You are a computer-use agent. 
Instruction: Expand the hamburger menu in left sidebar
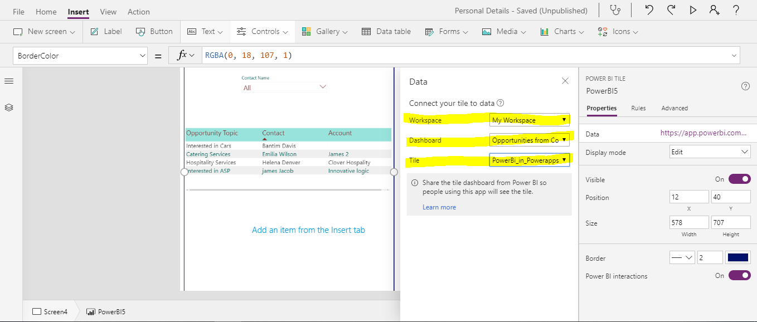pos(9,81)
